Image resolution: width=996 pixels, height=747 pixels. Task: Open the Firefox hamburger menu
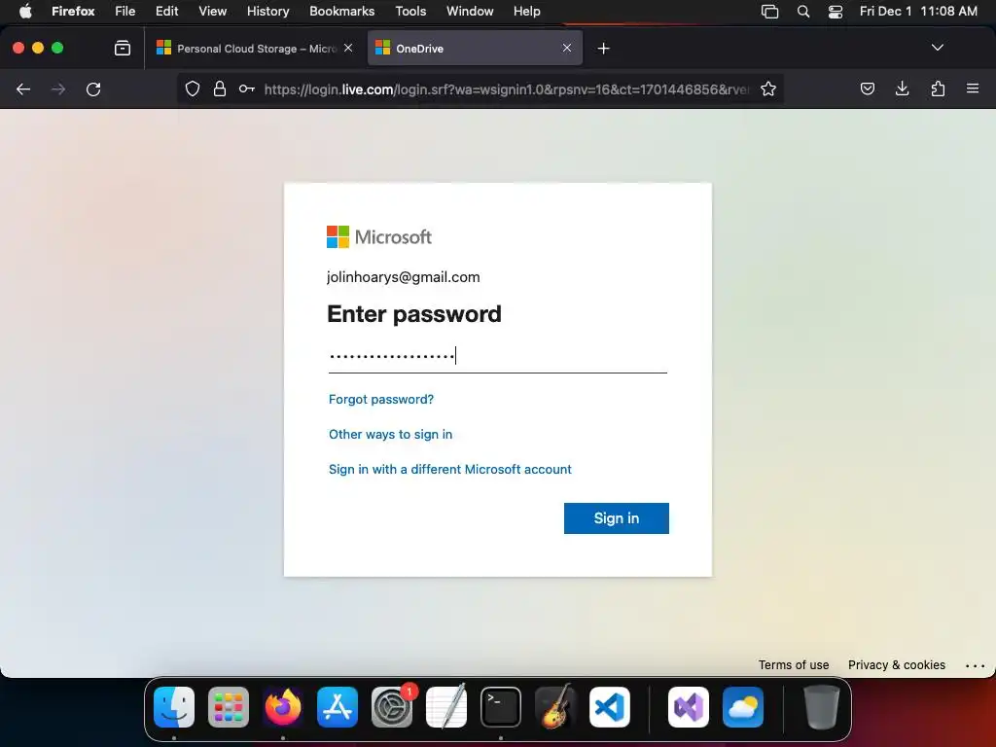click(973, 89)
